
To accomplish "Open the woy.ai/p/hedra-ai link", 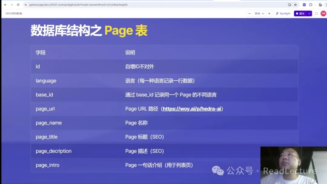I will click(192, 109).
